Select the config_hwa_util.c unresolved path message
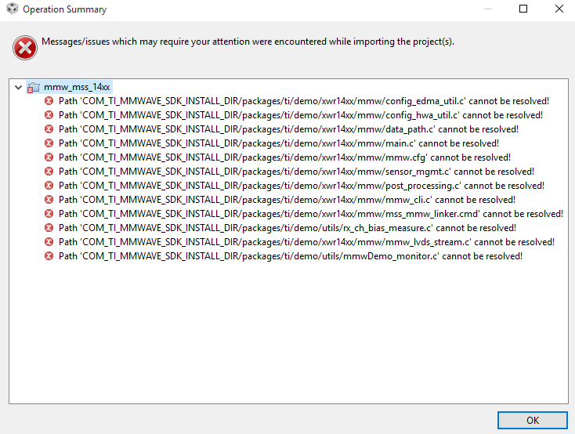 click(x=300, y=115)
